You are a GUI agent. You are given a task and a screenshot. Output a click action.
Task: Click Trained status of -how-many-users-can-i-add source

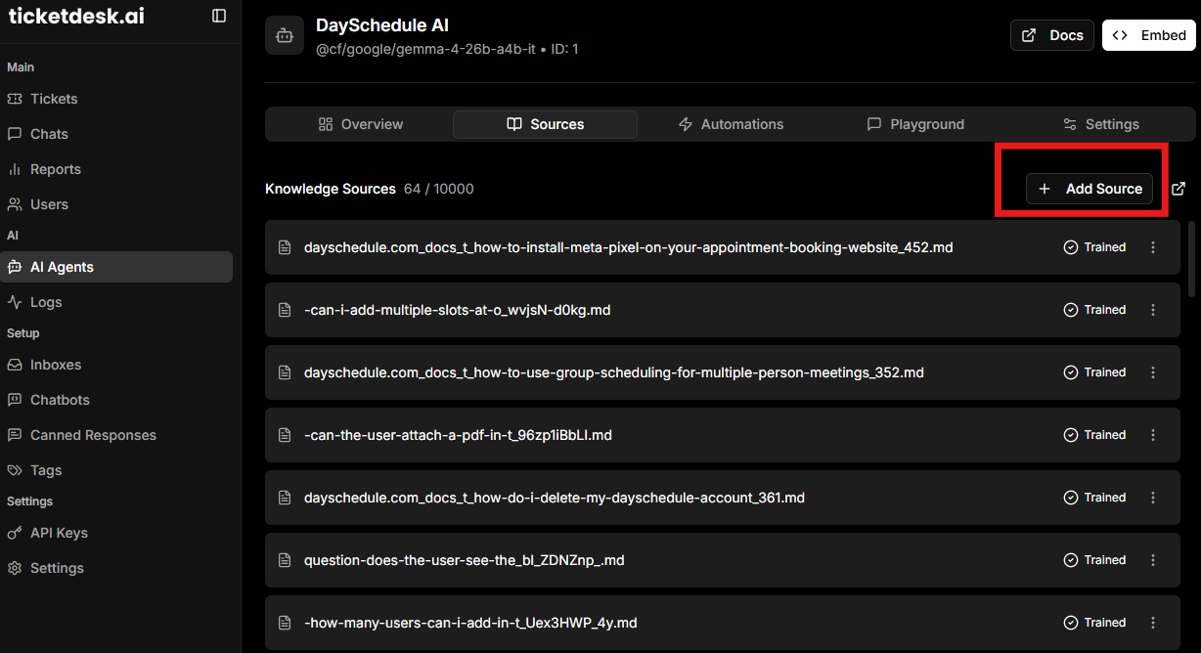coord(1094,623)
